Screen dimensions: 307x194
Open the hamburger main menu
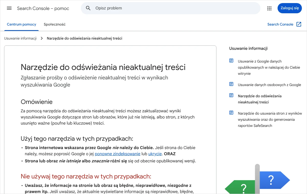[9, 8]
